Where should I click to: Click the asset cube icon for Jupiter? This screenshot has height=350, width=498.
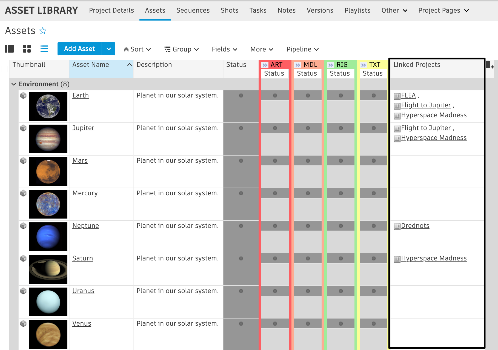(x=24, y=128)
